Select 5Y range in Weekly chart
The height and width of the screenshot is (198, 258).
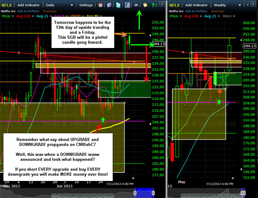pyautogui.click(x=183, y=196)
